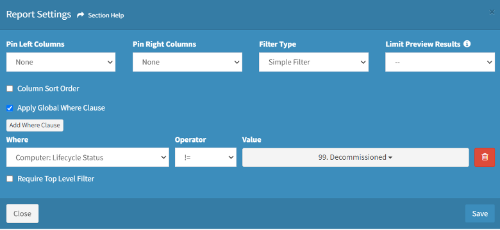This screenshot has width=500, height=230.
Task: Click the info icon beside Limit Preview Results
Action: [467, 44]
